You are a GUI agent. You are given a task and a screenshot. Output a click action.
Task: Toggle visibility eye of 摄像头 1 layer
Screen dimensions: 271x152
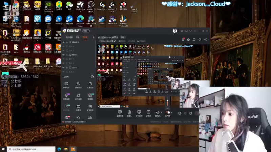pos(63,42)
